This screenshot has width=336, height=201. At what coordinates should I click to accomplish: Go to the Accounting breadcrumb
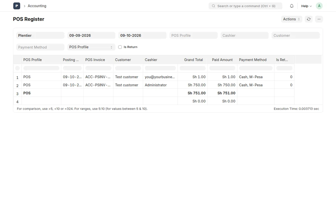click(x=37, y=6)
